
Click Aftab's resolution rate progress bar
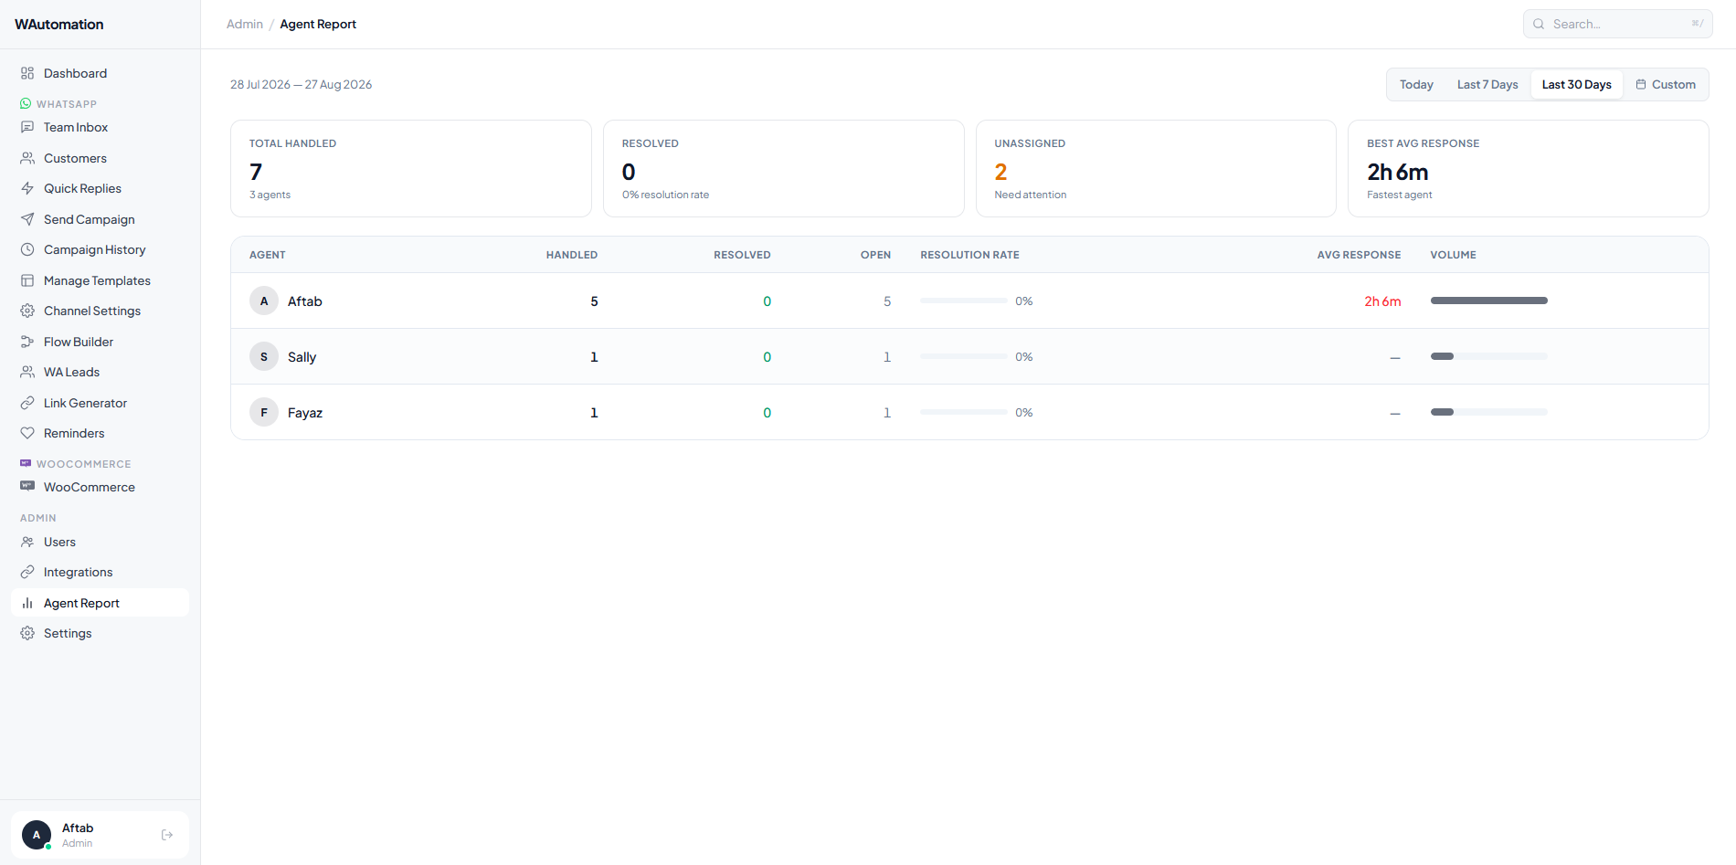(964, 301)
